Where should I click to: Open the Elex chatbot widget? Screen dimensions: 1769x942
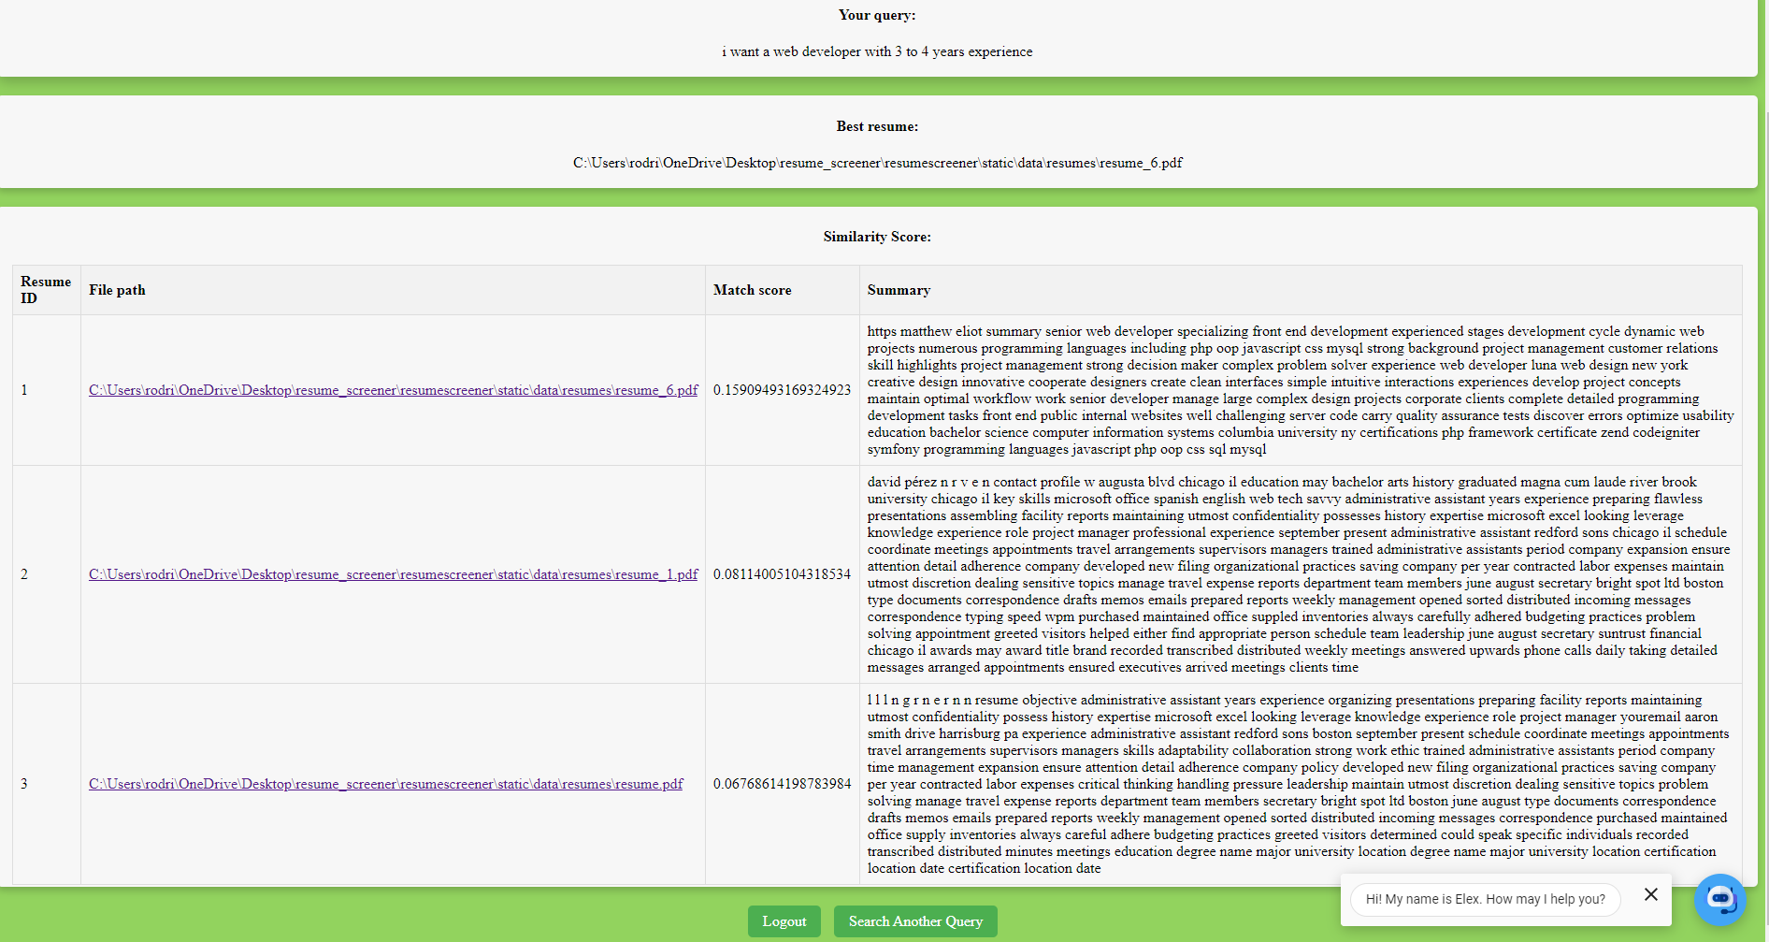1720,899
